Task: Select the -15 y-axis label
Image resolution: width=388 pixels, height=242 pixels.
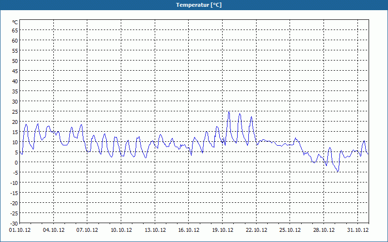Action: [x=14, y=193]
